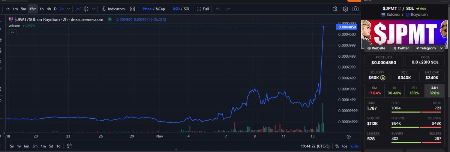
Task: Switch chart to Price view
Action: pyautogui.click(x=147, y=9)
